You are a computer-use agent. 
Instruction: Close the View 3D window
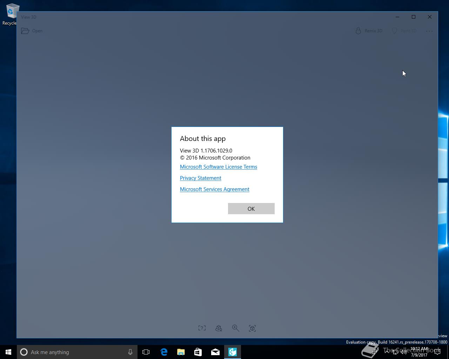click(x=430, y=17)
